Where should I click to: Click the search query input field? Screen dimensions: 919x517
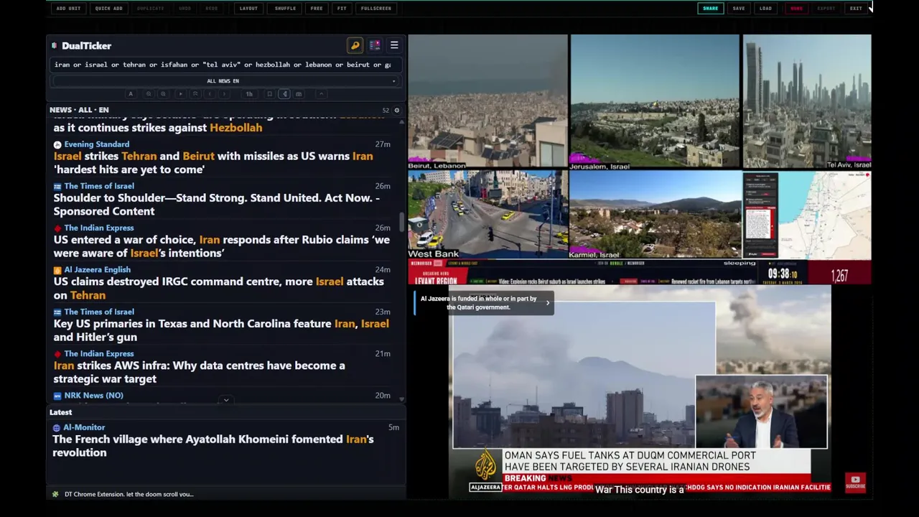click(225, 65)
